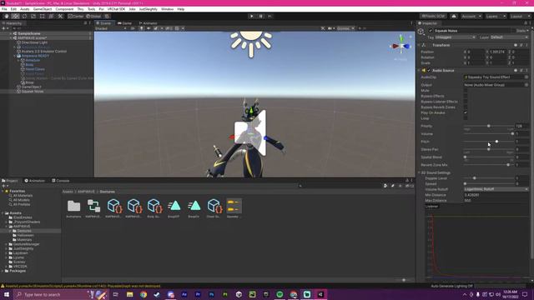Open the Windows Start button

pyautogui.click(x=7, y=294)
